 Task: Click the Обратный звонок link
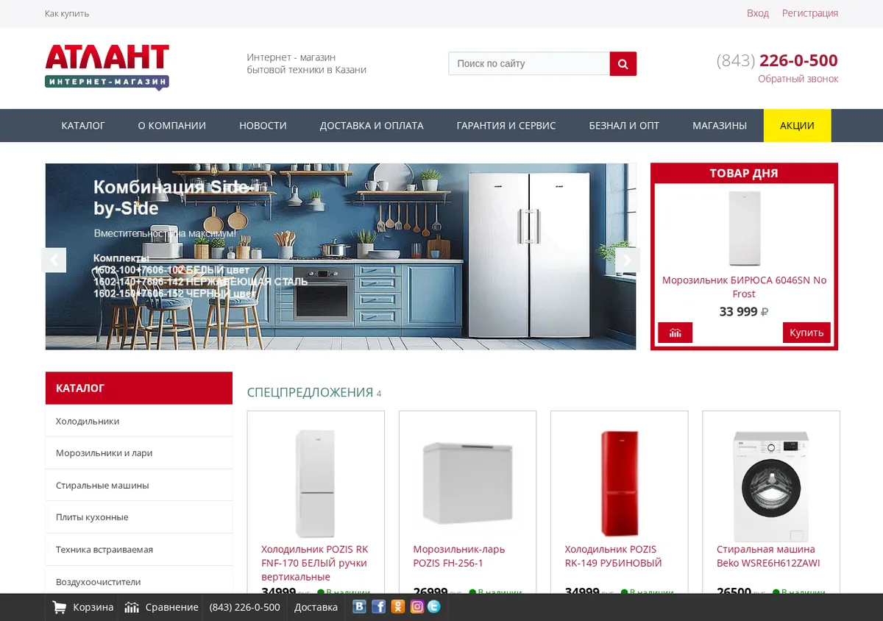798,79
